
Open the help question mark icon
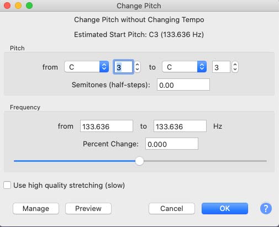[266, 209]
